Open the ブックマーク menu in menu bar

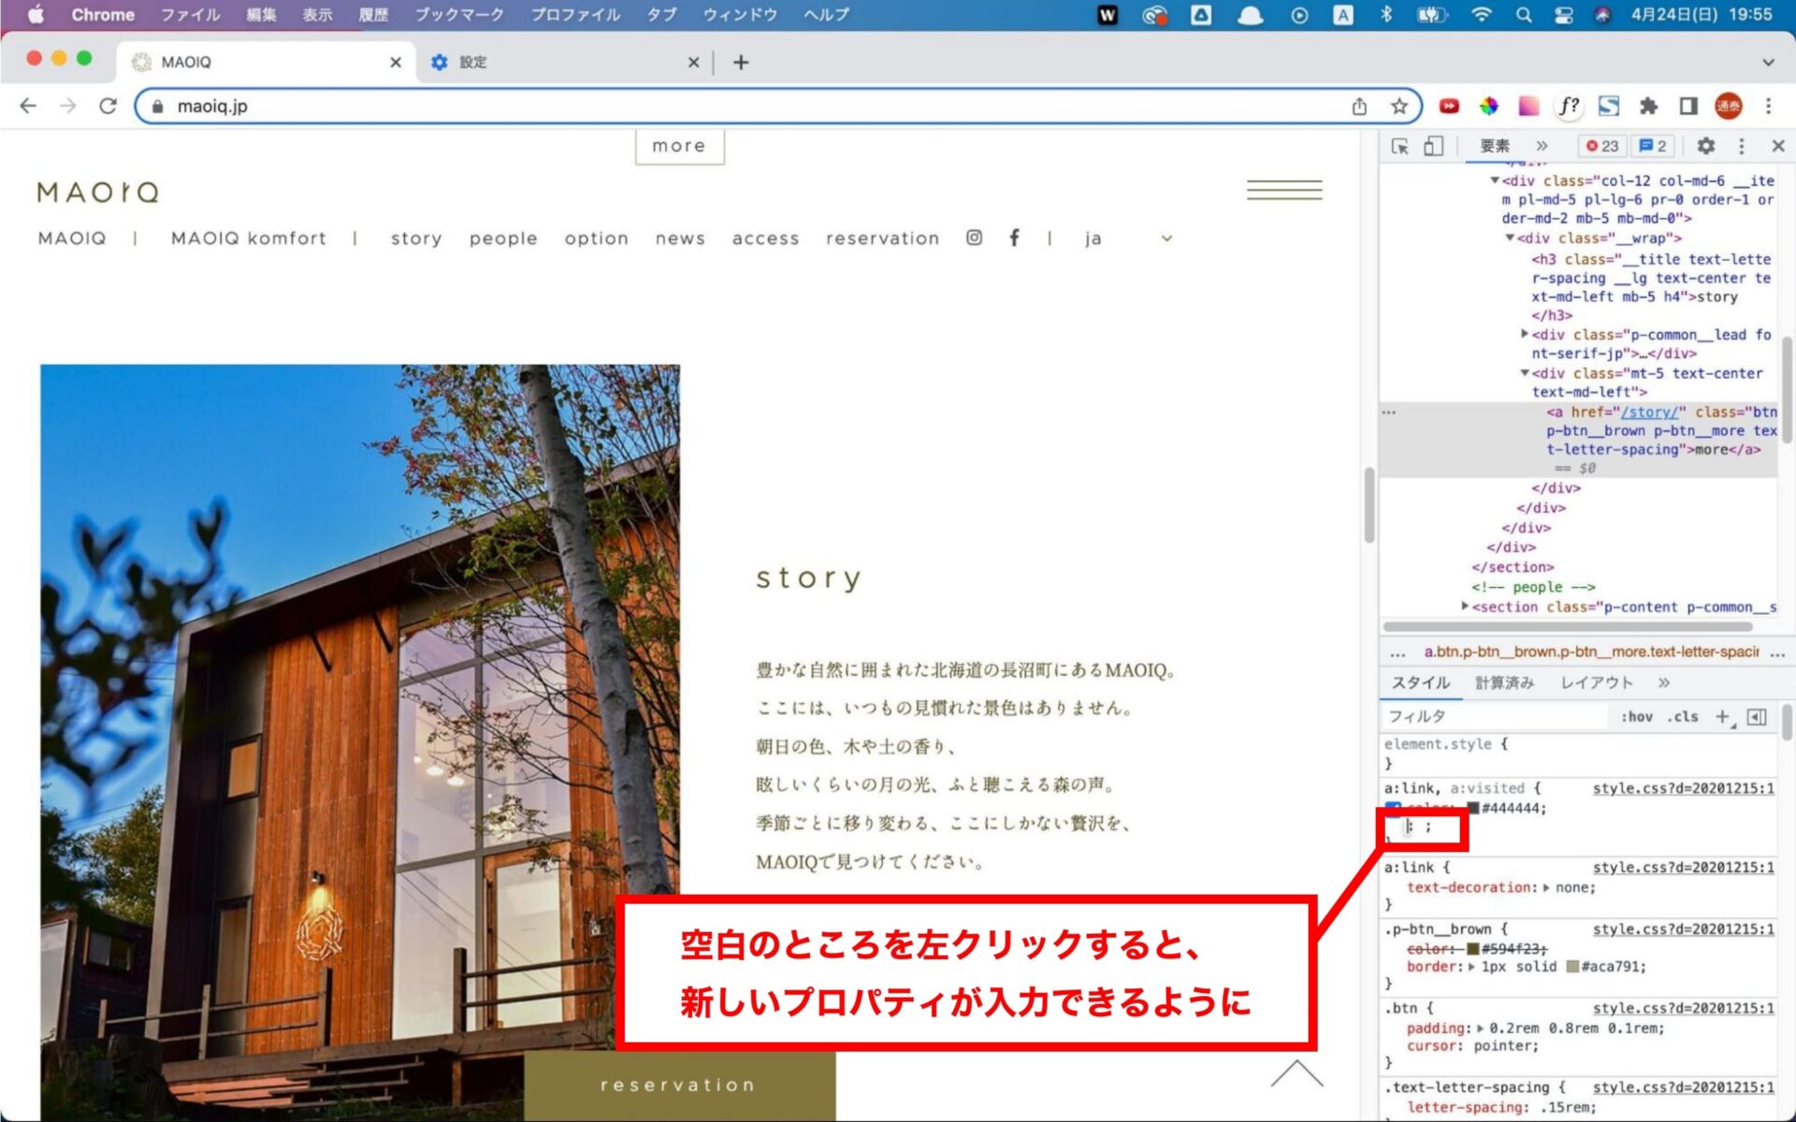point(459,14)
